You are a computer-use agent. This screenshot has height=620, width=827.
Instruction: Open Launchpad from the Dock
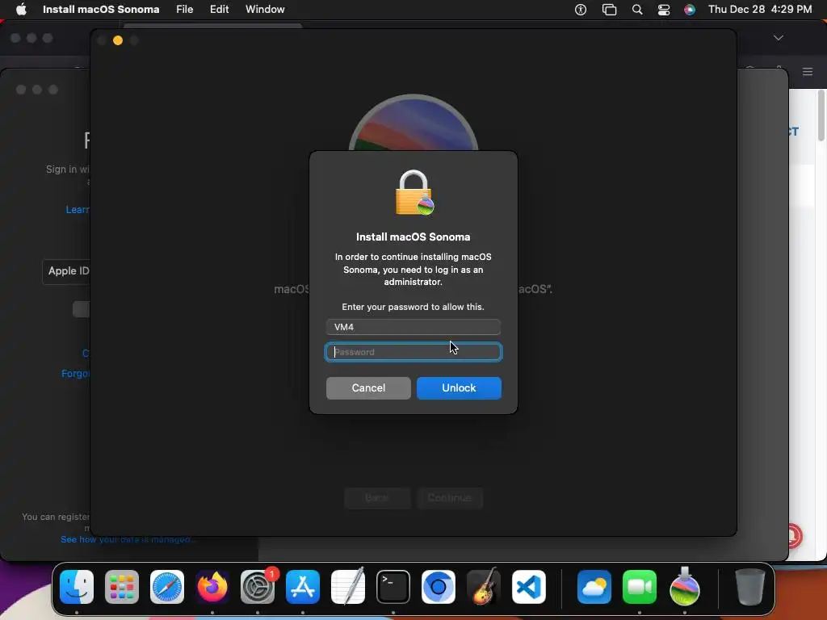point(122,586)
